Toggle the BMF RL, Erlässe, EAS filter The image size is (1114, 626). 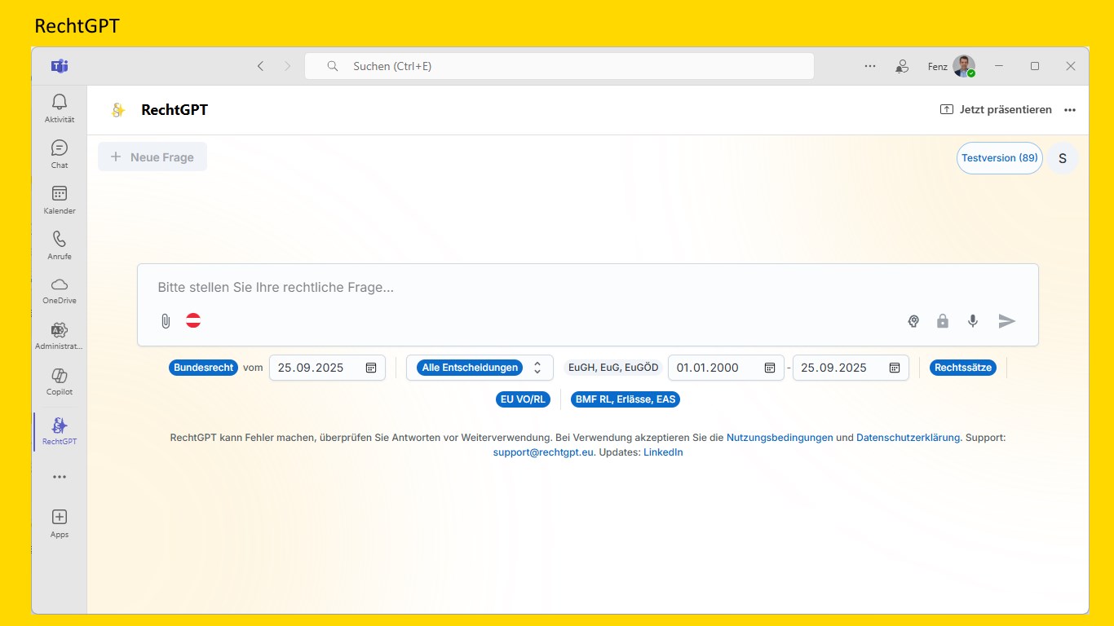(626, 399)
